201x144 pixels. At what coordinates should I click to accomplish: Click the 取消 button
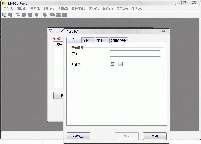(155, 136)
